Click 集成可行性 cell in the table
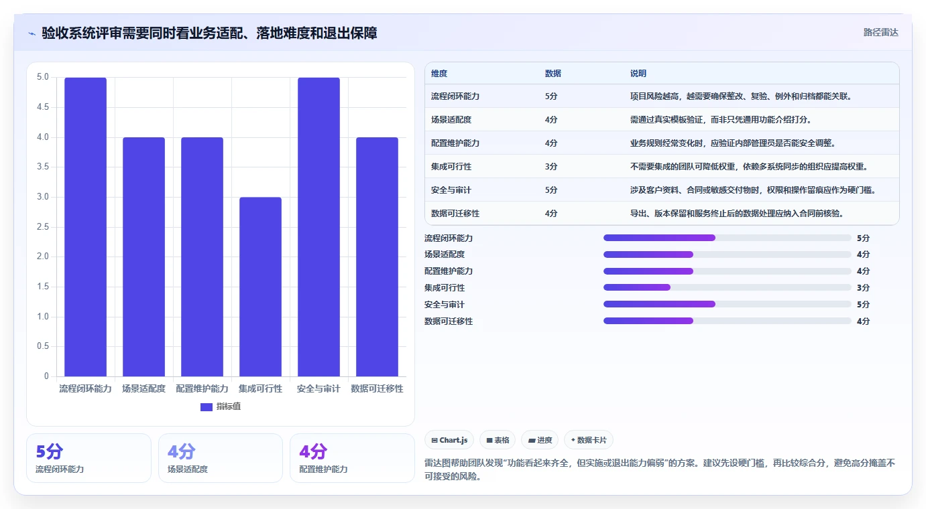The height and width of the screenshot is (509, 926). click(451, 167)
